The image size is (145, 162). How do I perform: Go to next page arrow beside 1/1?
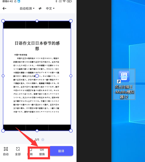click(x=43, y=140)
